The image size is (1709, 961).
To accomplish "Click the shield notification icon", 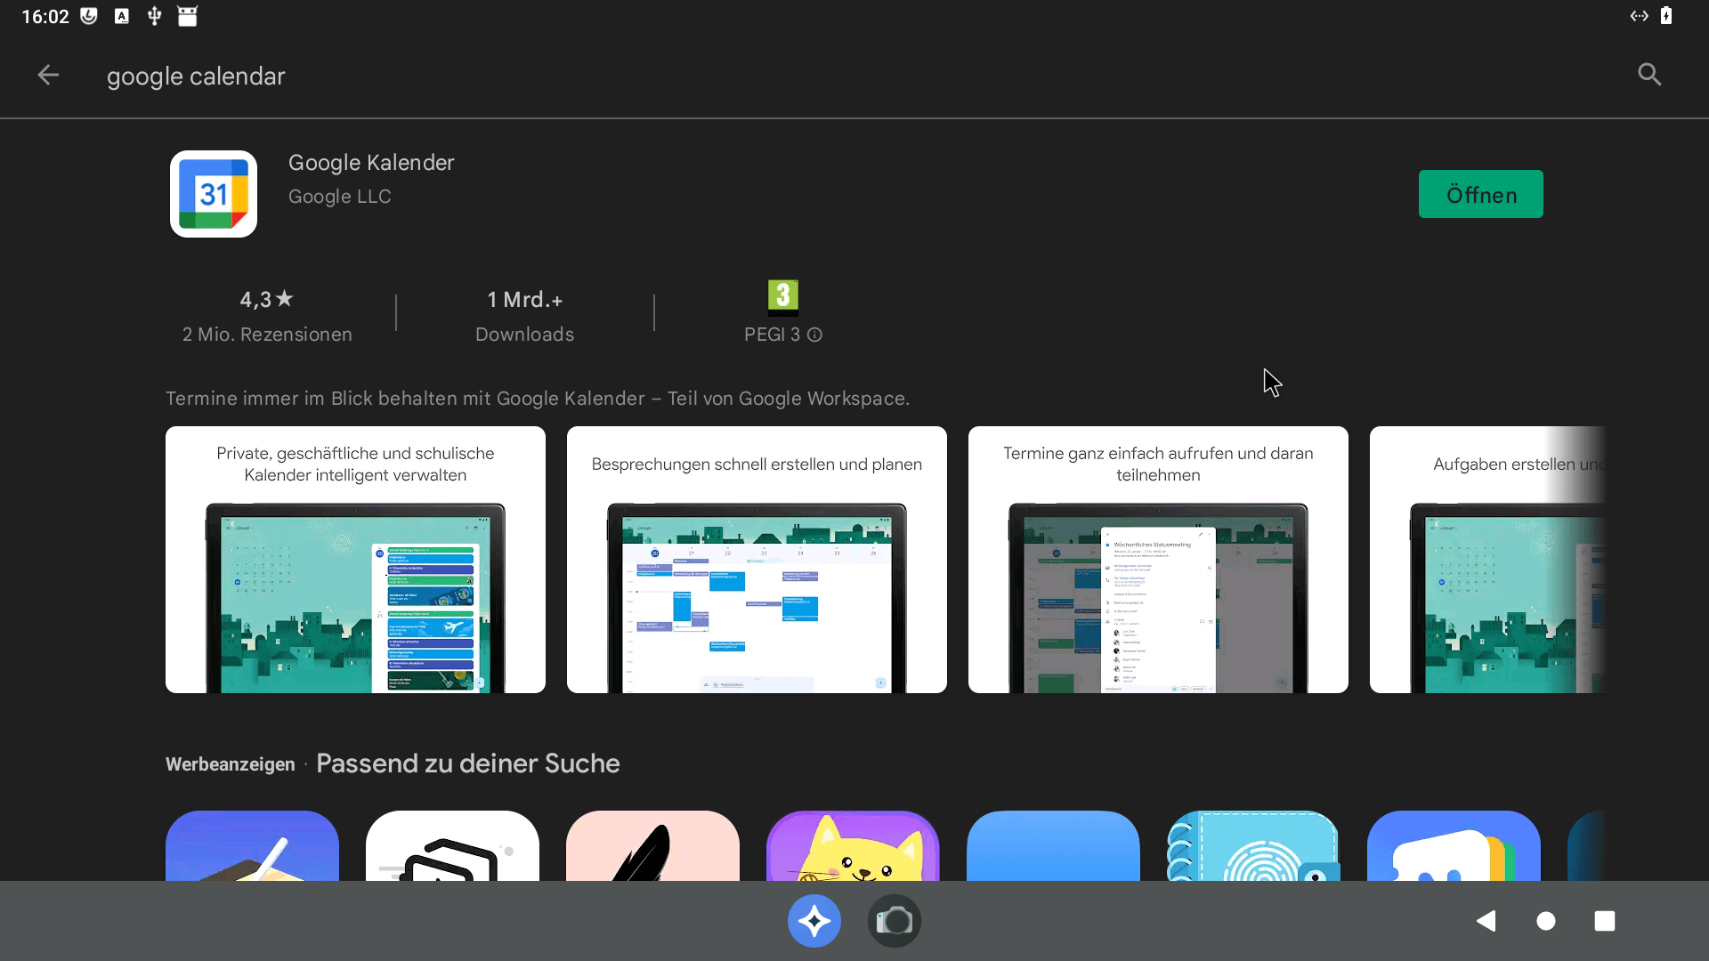I will point(89,16).
